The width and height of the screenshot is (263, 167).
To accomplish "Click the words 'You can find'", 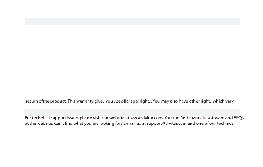I will [176, 118].
